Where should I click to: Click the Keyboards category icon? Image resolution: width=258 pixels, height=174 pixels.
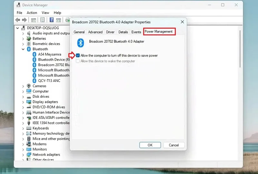pos(29,128)
